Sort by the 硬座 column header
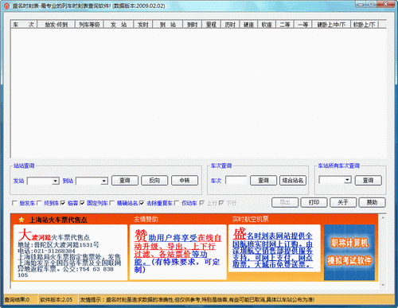The height and width of the screenshot is (308, 398). click(x=248, y=25)
